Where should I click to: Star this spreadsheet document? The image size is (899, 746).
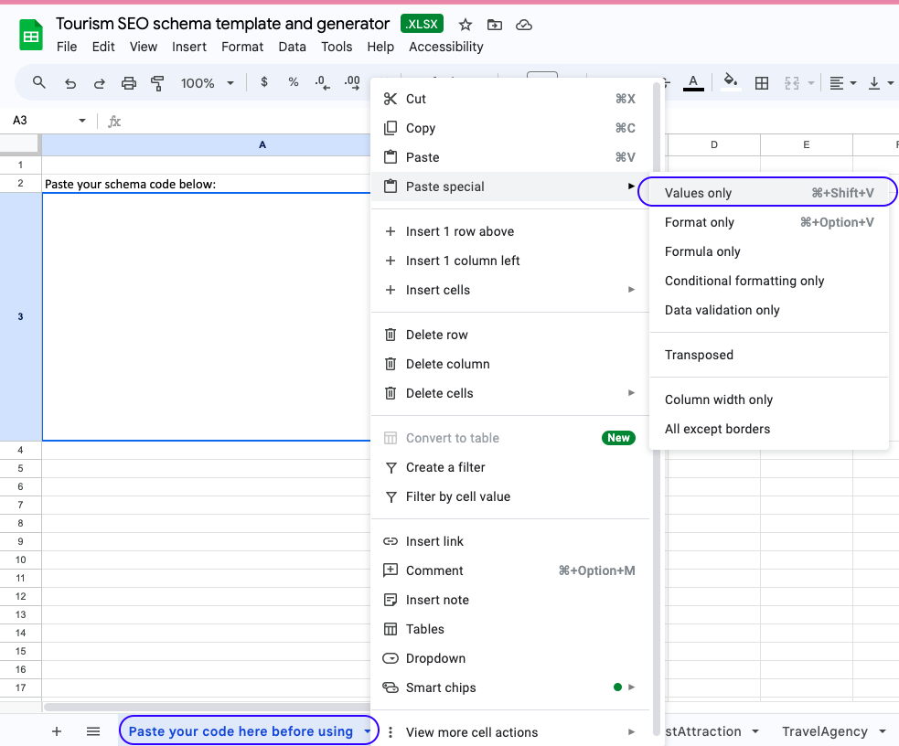[x=466, y=25]
